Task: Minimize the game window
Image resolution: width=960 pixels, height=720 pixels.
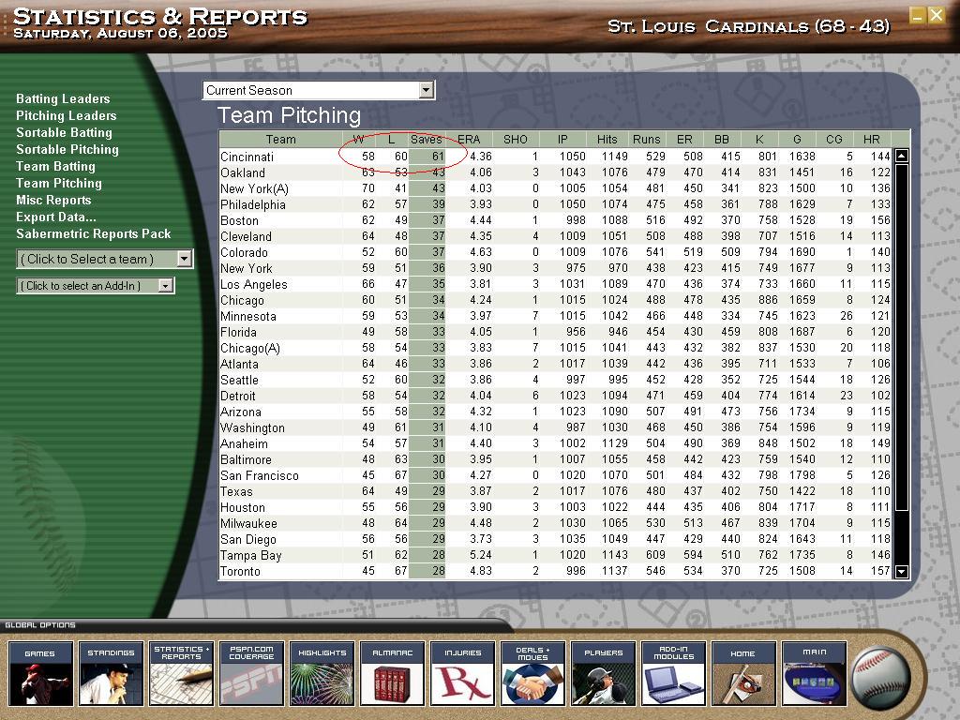Action: click(917, 15)
